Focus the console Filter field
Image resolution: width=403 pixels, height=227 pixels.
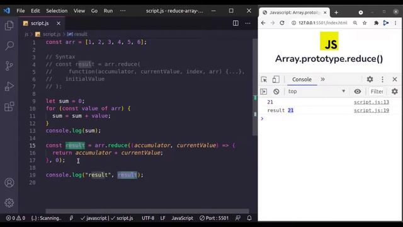coord(377,91)
